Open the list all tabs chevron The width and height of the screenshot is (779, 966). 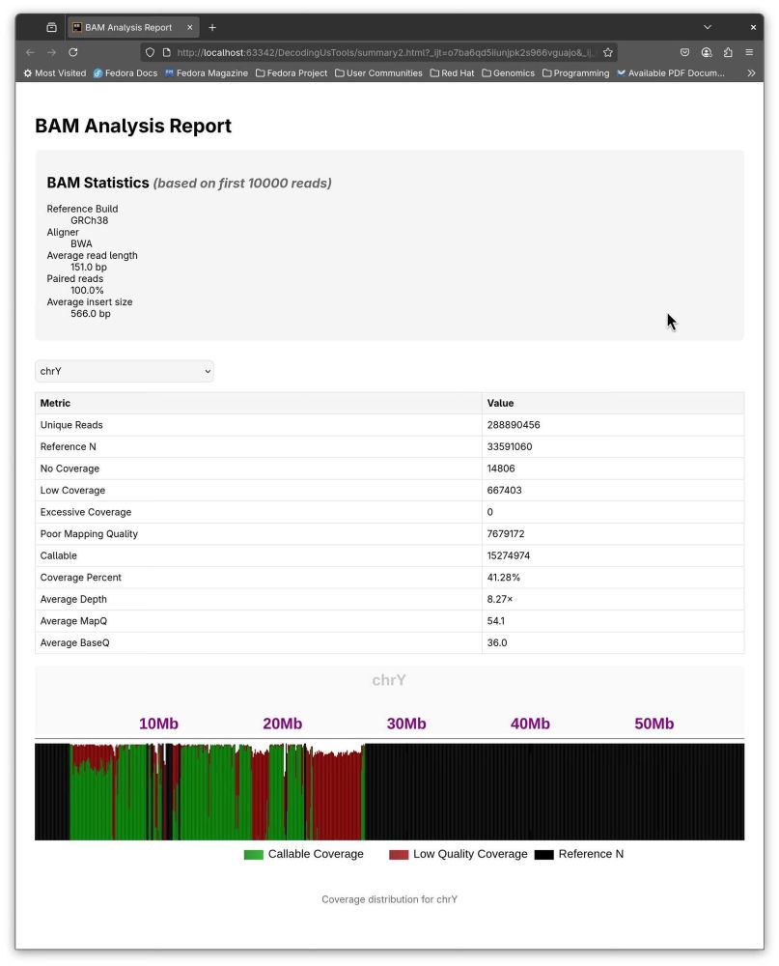coord(708,27)
